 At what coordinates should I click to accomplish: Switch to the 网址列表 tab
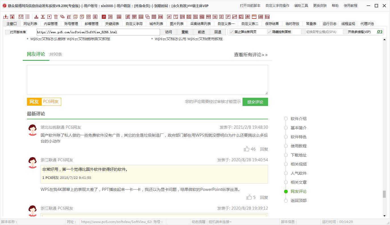pyautogui.click(x=30, y=24)
